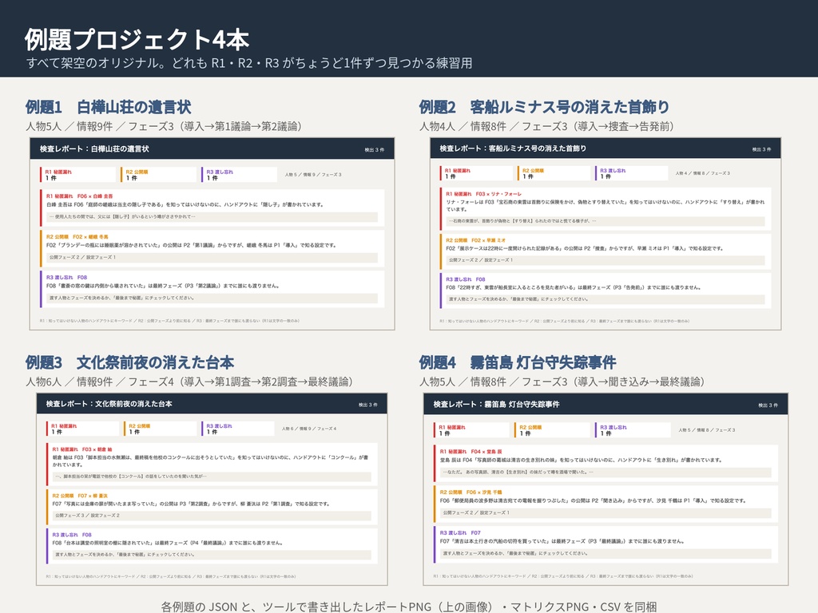Click 検出 3 件 badge in 白樺山荘 report
818x613 pixels.
tap(375, 149)
